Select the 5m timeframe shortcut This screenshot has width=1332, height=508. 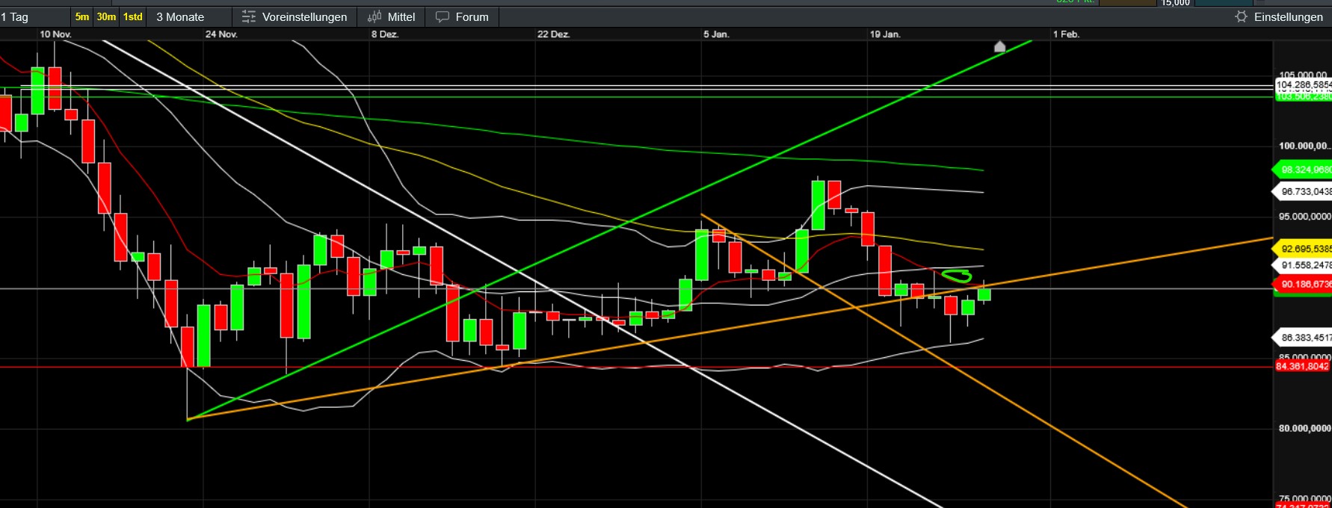point(82,16)
